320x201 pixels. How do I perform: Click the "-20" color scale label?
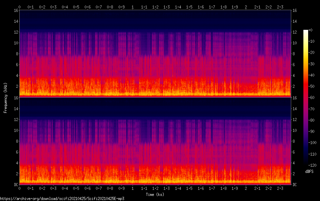click(312, 53)
